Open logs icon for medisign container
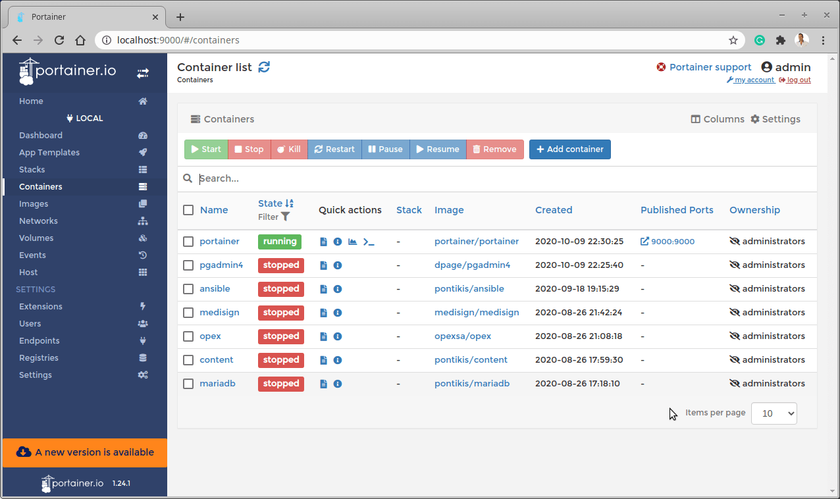This screenshot has width=840, height=499. point(323,313)
